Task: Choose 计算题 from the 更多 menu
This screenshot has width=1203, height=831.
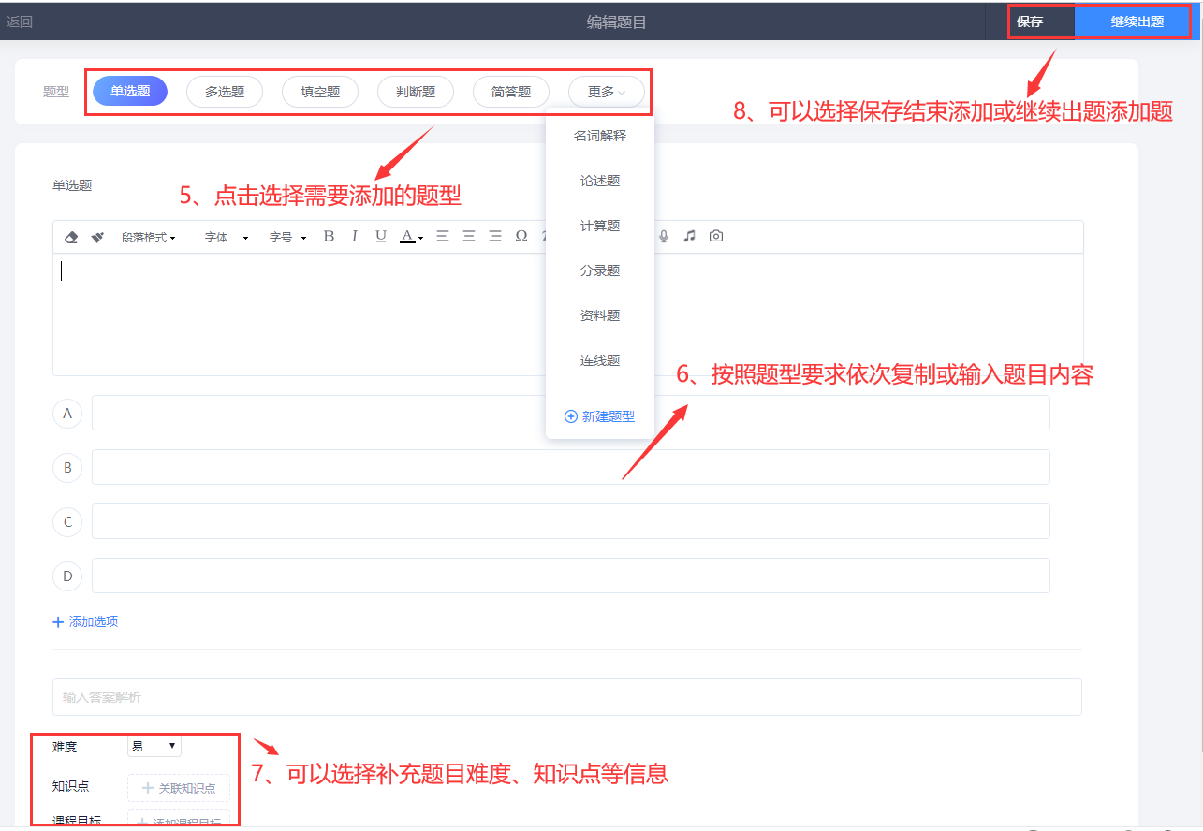Action: point(600,226)
